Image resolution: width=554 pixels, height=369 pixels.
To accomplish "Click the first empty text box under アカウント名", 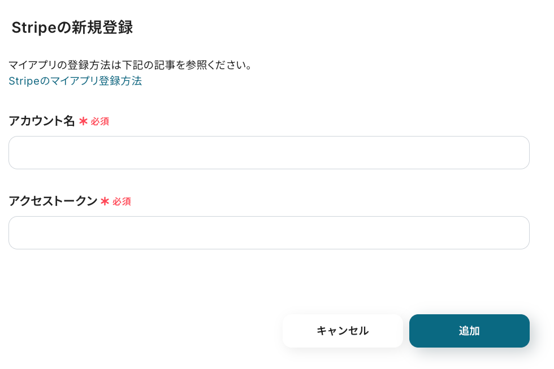I will pos(269,152).
